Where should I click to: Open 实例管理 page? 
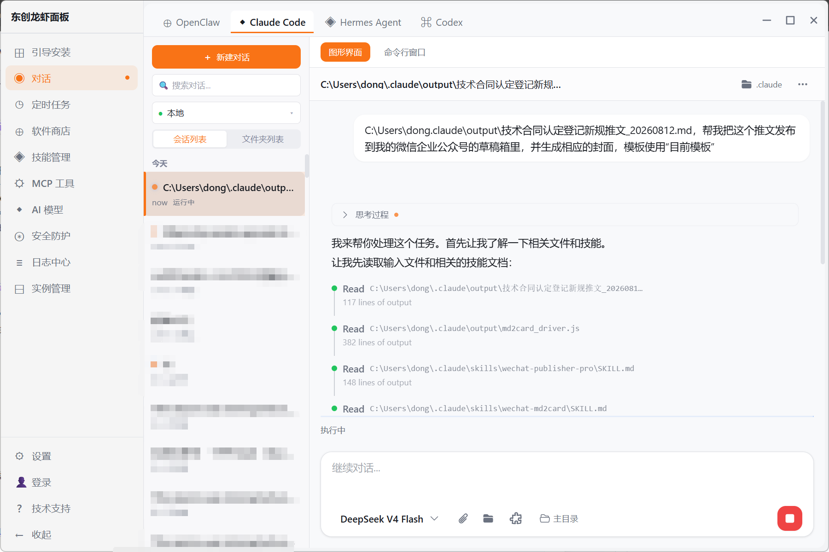point(71,289)
